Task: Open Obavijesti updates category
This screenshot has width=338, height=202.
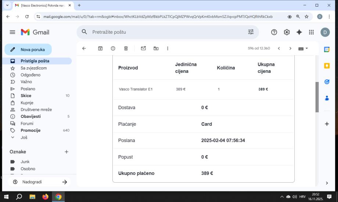Action: (38, 117)
